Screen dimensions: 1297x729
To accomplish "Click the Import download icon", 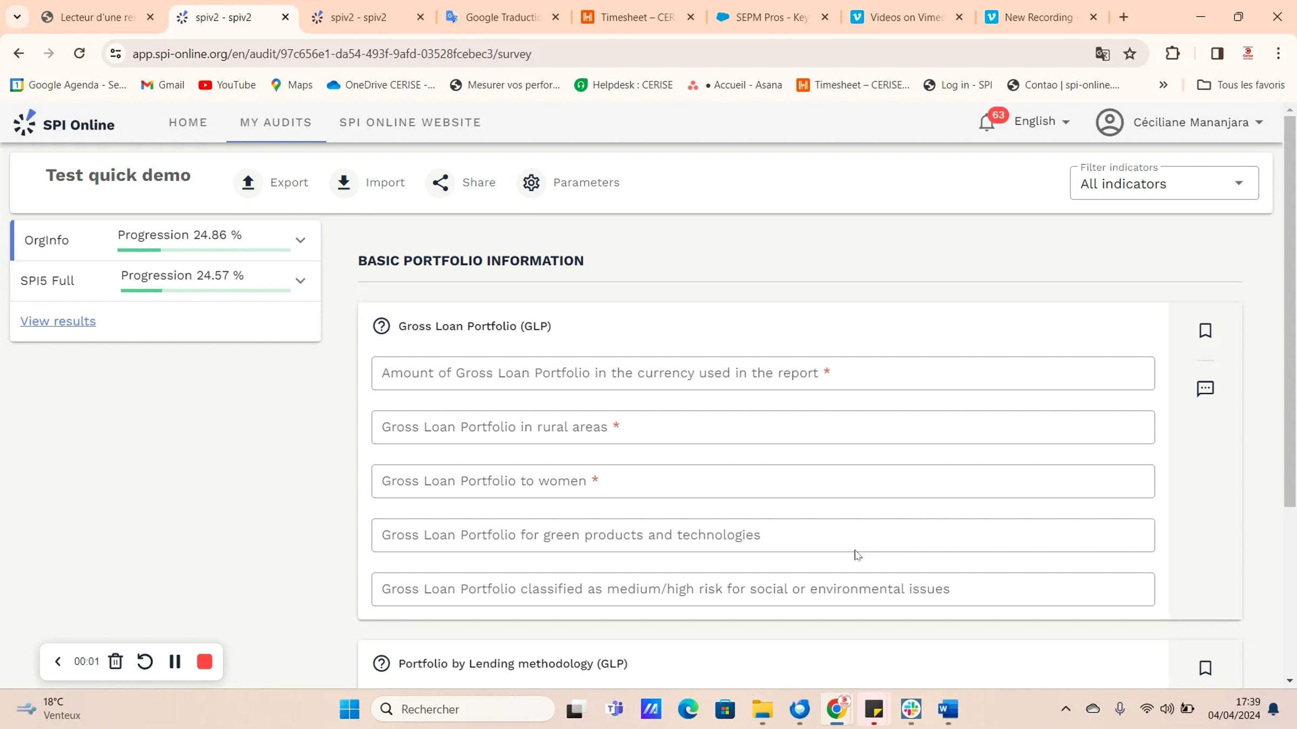I will click(x=344, y=183).
